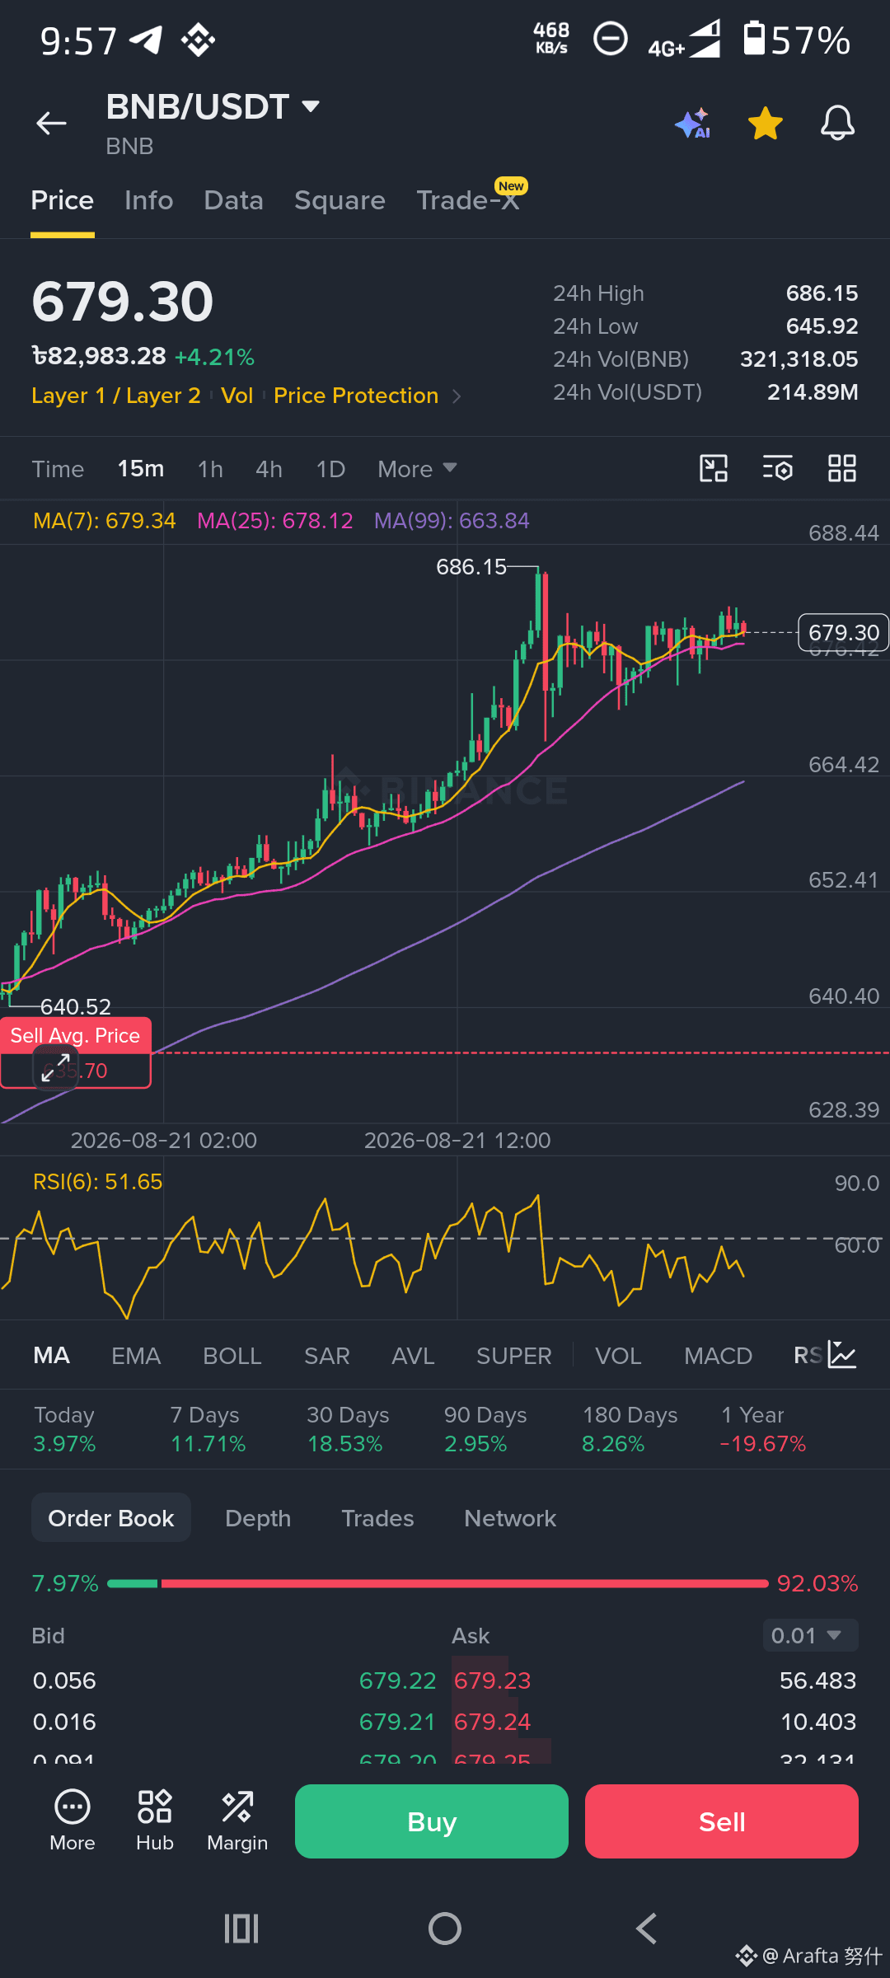Open the Price Protection link
The image size is (890, 1978).
coord(356,396)
